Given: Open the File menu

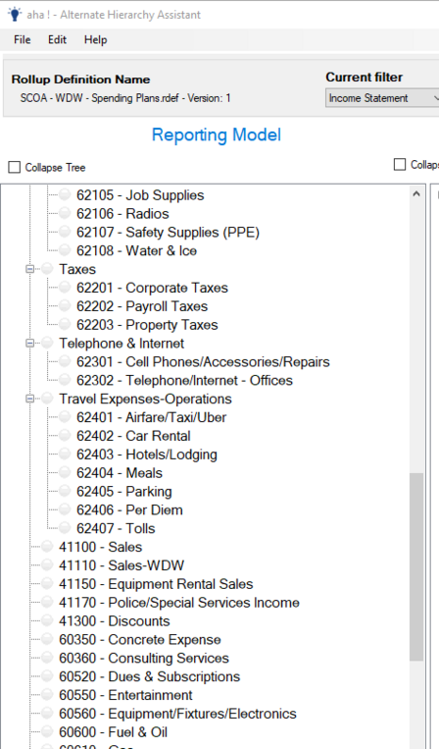Looking at the screenshot, I should pos(22,39).
